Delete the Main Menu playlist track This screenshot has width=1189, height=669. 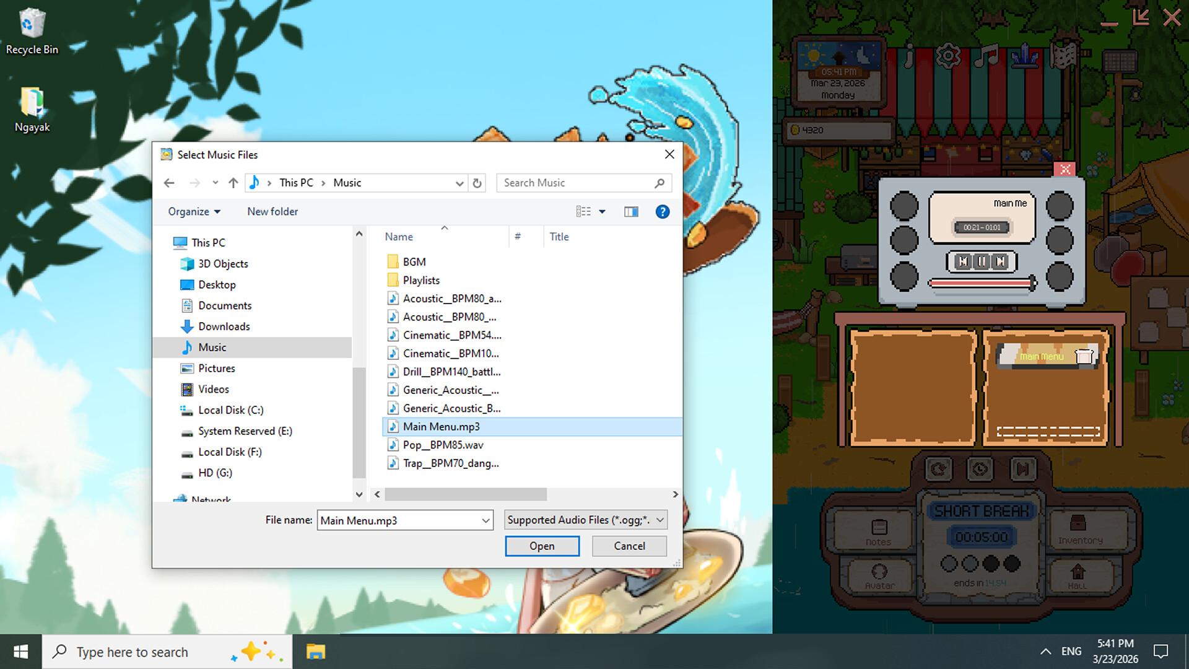tap(1084, 356)
